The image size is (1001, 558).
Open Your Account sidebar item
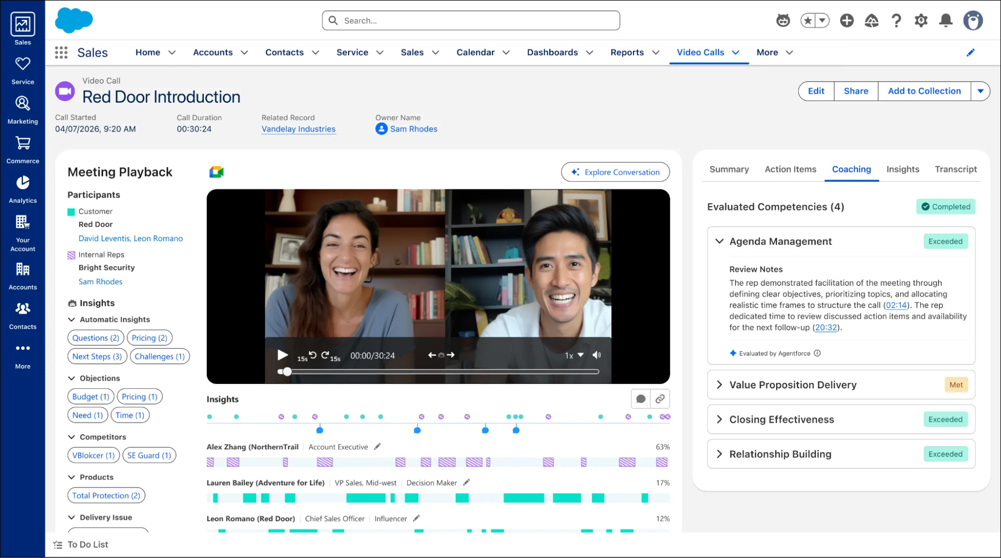click(23, 233)
